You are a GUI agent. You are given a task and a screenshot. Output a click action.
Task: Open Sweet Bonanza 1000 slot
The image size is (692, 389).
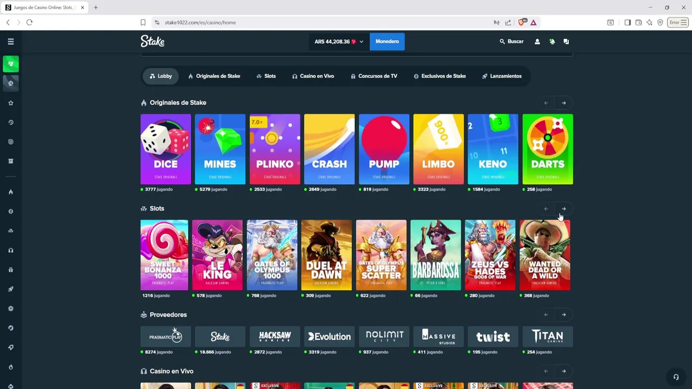coord(164,255)
